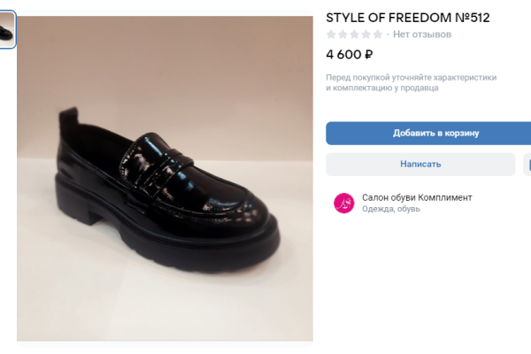Viewport: 531px width, 354px height.
Task: Click the fifth rating star
Action: coord(378,35)
